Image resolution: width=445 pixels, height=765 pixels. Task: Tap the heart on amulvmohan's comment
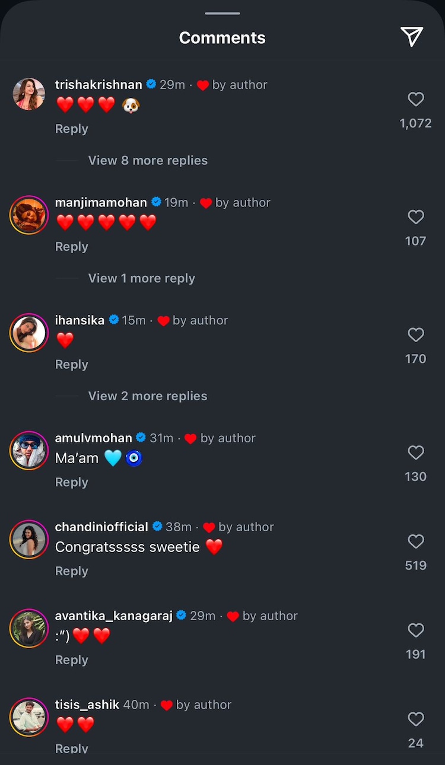pos(416,452)
